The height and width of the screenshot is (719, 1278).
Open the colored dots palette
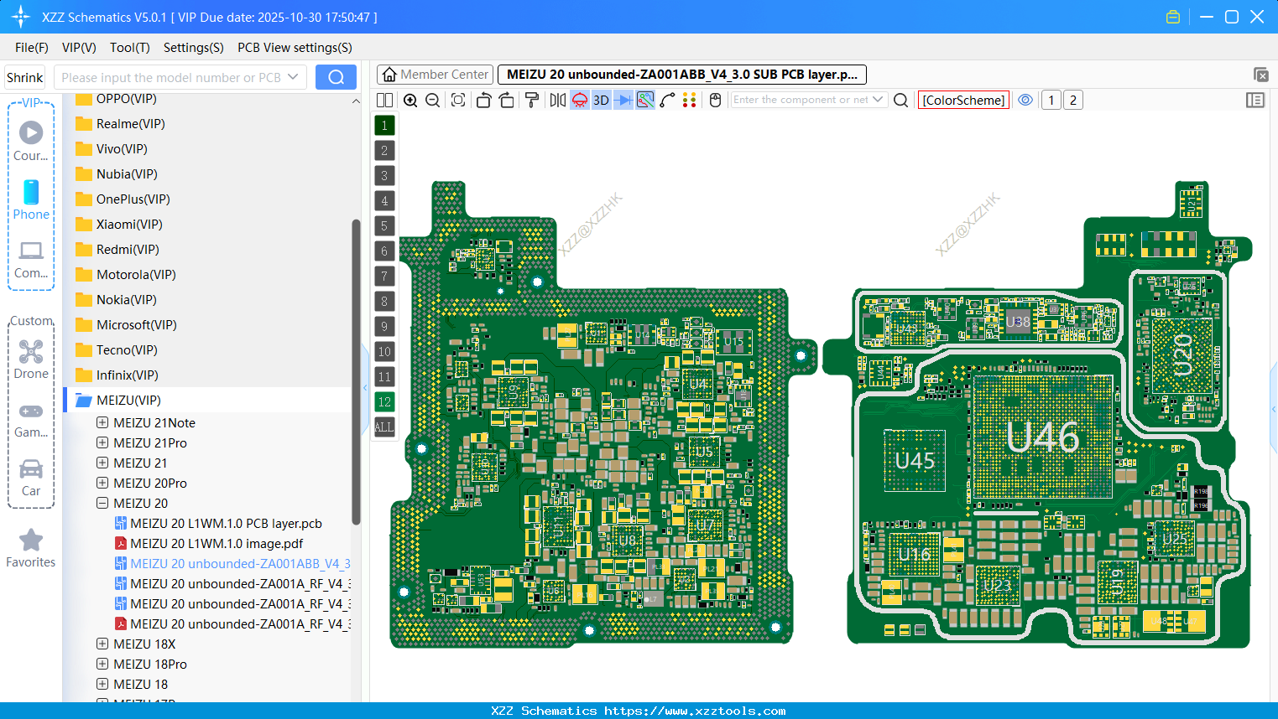690,100
